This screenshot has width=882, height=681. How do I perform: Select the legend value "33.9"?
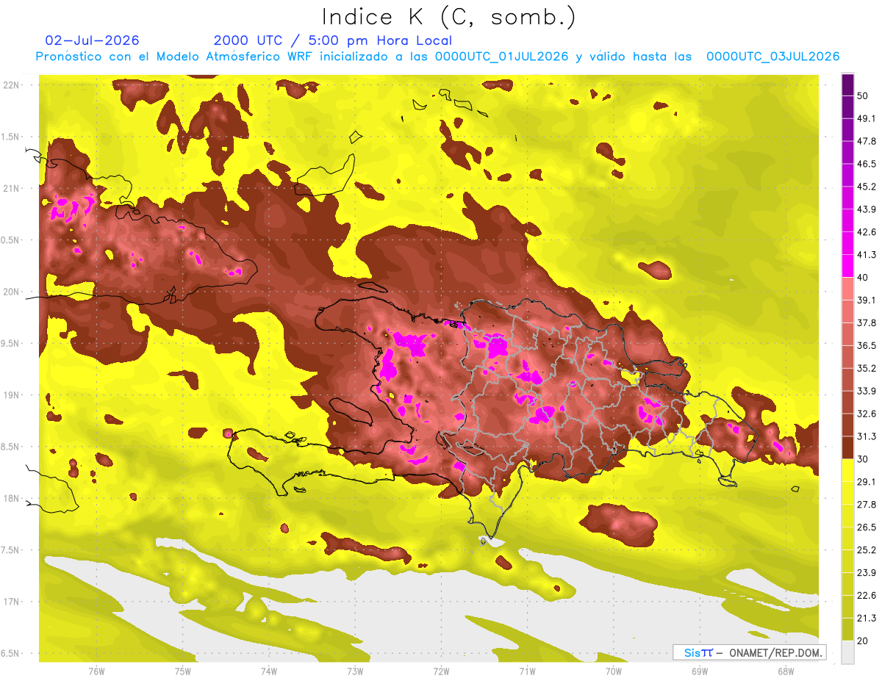point(867,391)
